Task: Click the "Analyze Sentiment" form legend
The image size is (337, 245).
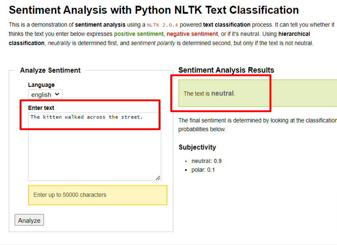Action: [50, 70]
